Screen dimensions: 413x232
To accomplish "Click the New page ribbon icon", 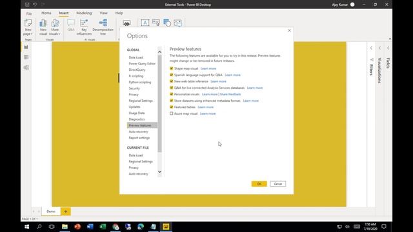I will click(x=28, y=27).
